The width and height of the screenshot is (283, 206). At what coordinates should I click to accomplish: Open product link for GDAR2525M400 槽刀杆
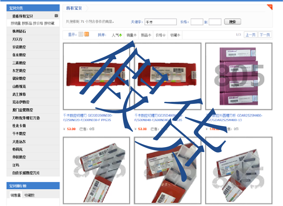(x=234, y=118)
